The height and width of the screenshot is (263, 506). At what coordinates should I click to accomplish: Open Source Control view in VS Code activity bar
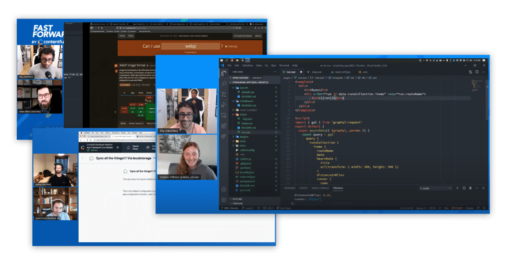click(224, 94)
